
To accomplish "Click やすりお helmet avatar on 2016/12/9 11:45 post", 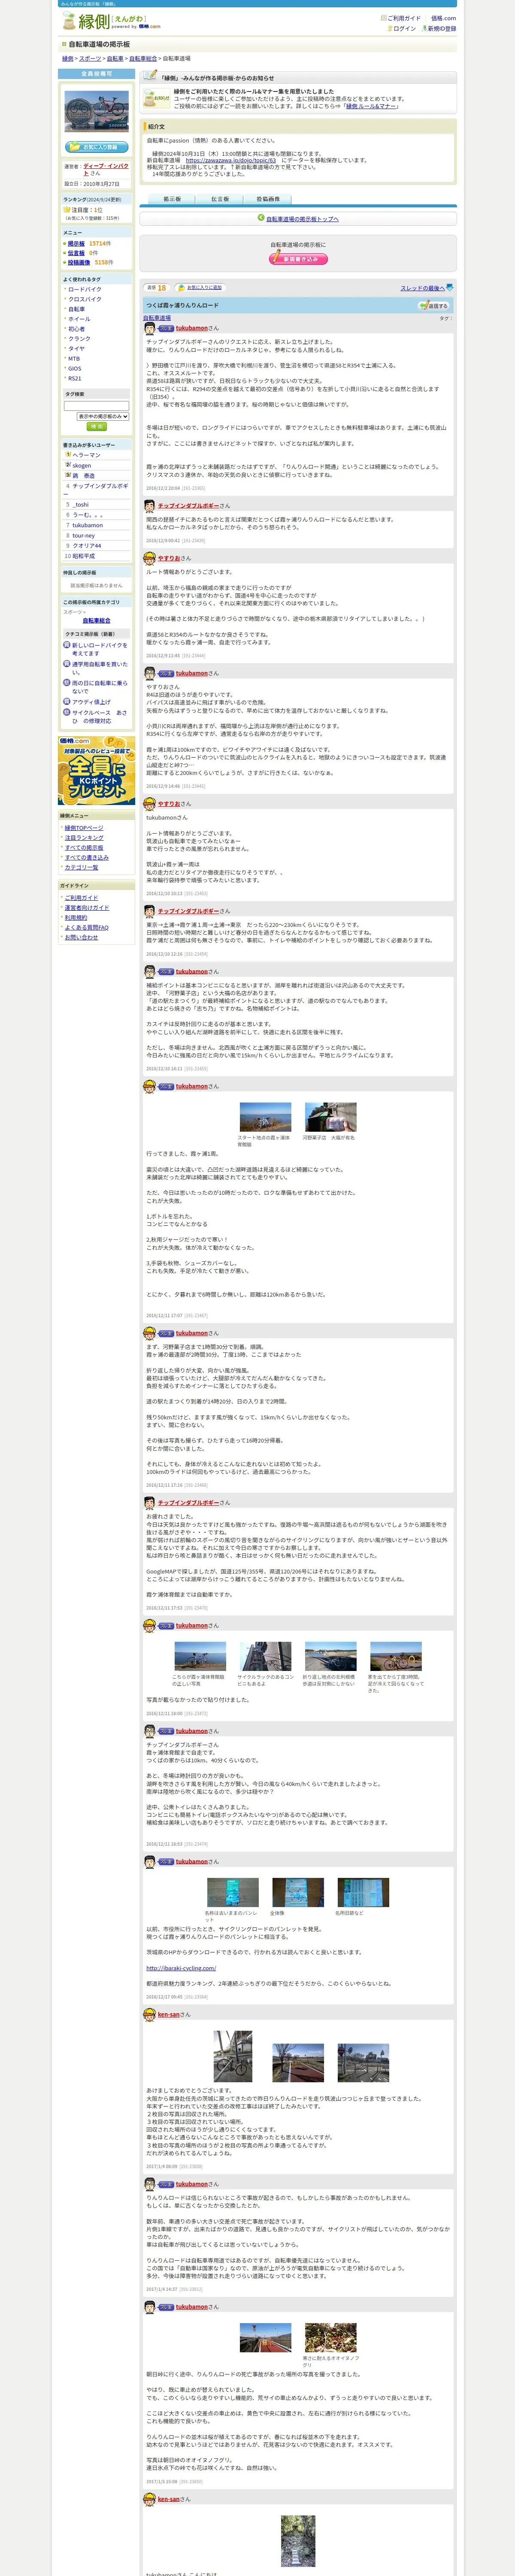I will 150,558.
